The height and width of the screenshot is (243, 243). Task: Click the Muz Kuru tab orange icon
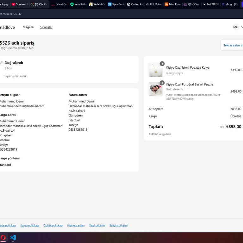166,4
